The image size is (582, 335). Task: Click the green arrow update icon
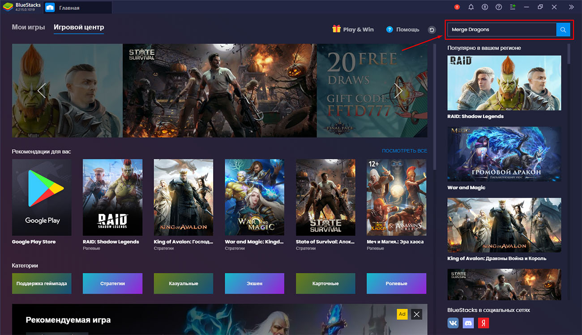coord(513,7)
